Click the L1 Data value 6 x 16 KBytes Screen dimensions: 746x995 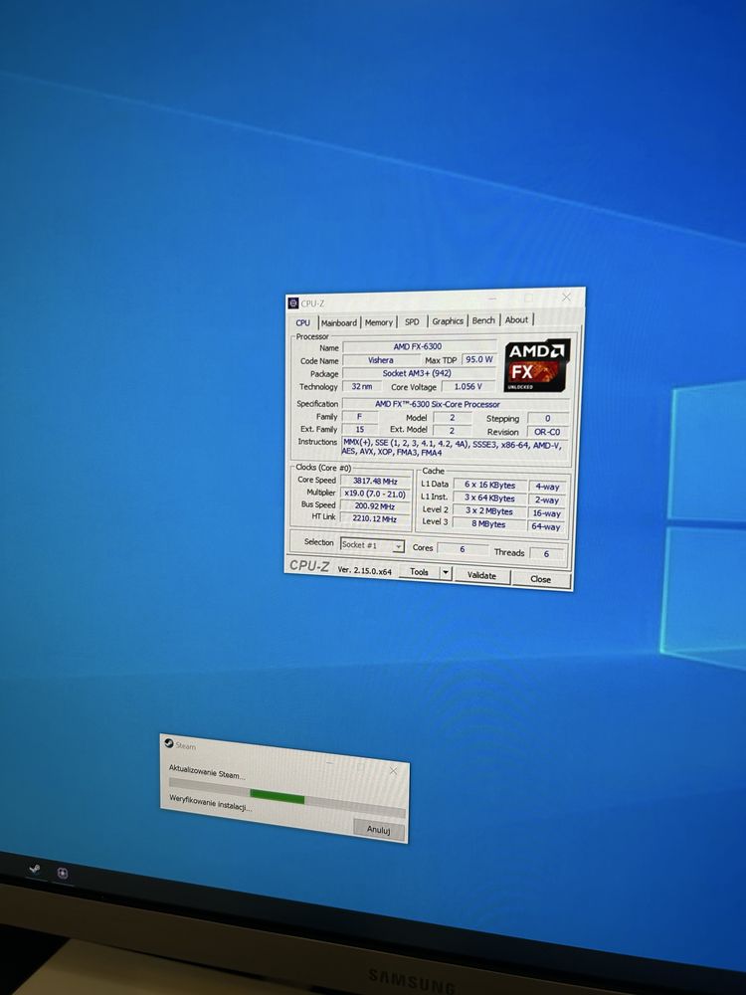(x=489, y=485)
